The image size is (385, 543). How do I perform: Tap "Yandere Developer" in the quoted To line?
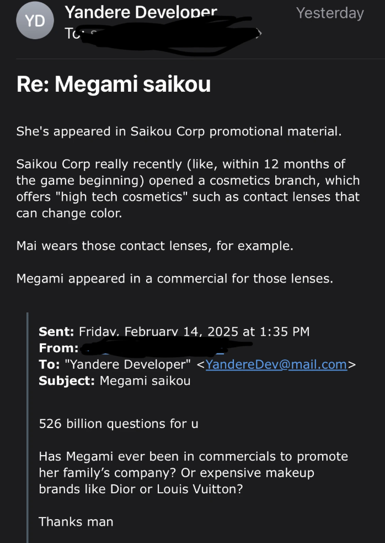pyautogui.click(x=127, y=364)
